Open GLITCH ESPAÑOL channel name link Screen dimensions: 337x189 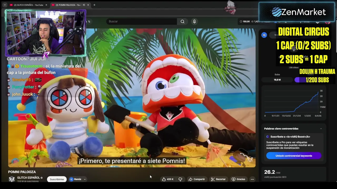[28, 178]
